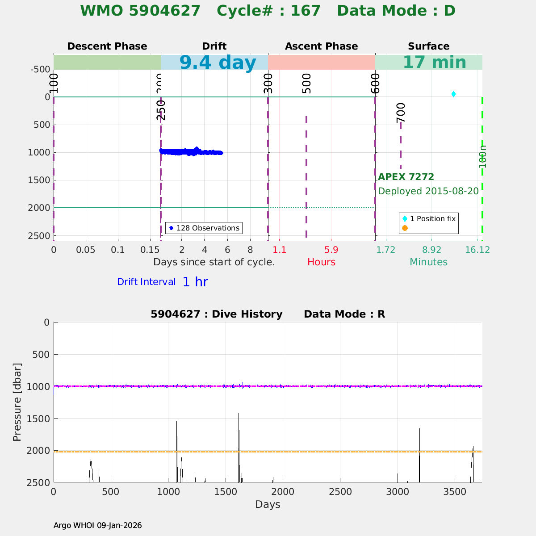The width and height of the screenshot is (536, 536).
Task: Click the purple dashed line labeled 500
Action: point(306,179)
